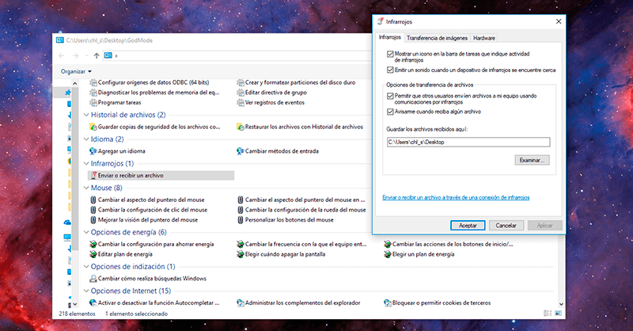Collapse the 'Historial de archivos (2)' group
This screenshot has height=331, width=633.
click(x=86, y=115)
